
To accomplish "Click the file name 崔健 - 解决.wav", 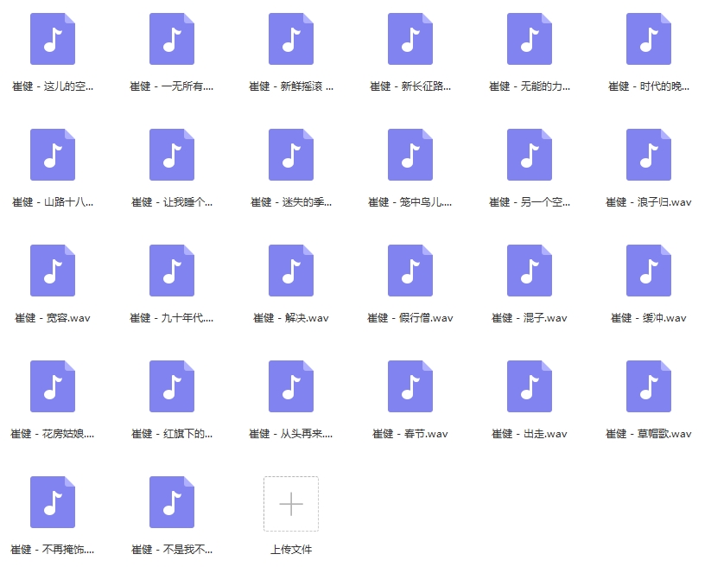I will pyautogui.click(x=291, y=318).
